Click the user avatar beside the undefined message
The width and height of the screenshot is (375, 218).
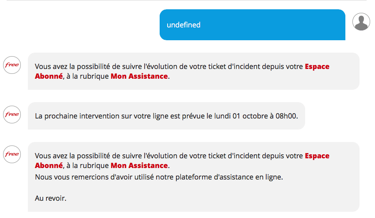click(361, 22)
